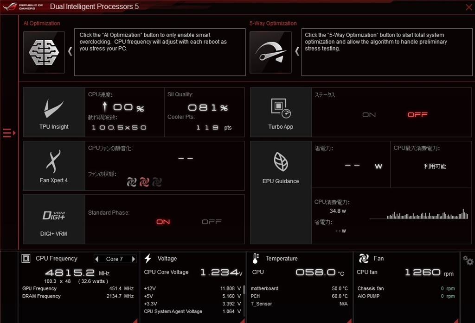Select the first grey fan status icon
Screen dimensions: 475x323
point(131,182)
